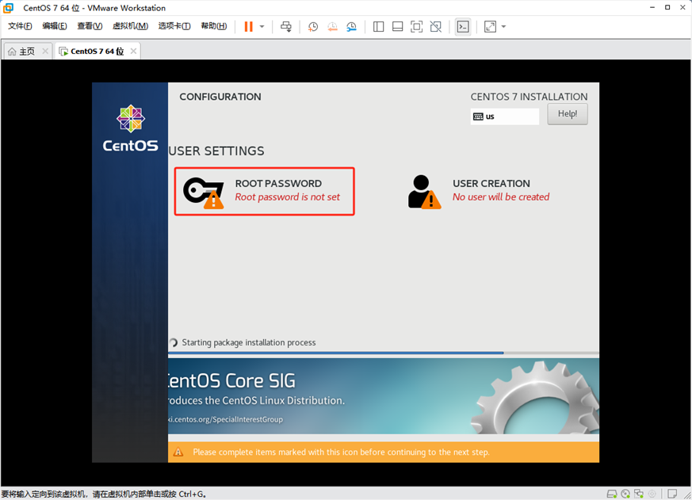Click the warning triangle in the orange bar
The image size is (692, 500).
178,452
